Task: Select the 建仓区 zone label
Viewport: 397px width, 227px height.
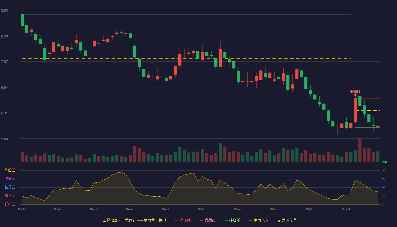Action: click(x=10, y=196)
